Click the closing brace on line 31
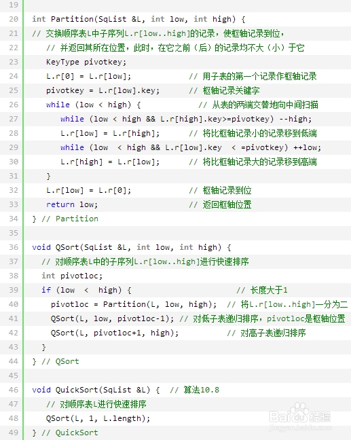The height and width of the screenshot is (440, 351). click(x=48, y=176)
